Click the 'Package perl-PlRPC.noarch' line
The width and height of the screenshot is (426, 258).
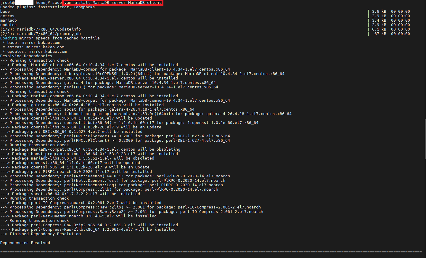pos(76,172)
